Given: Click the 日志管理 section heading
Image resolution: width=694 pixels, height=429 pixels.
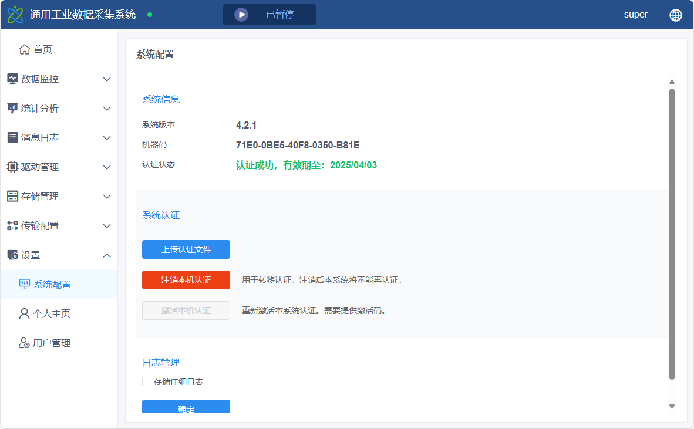Looking at the screenshot, I should [x=161, y=363].
